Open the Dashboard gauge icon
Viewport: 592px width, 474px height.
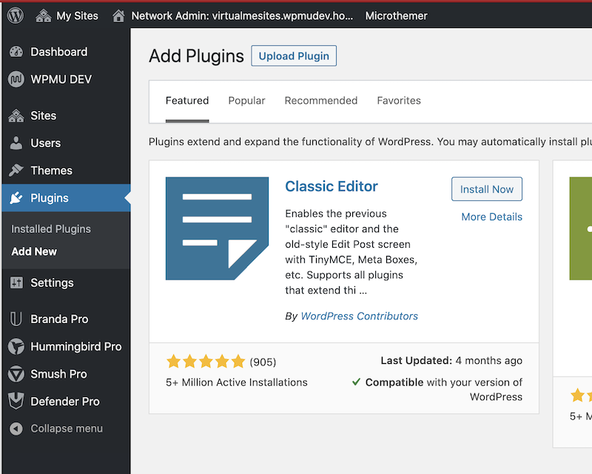click(x=16, y=52)
